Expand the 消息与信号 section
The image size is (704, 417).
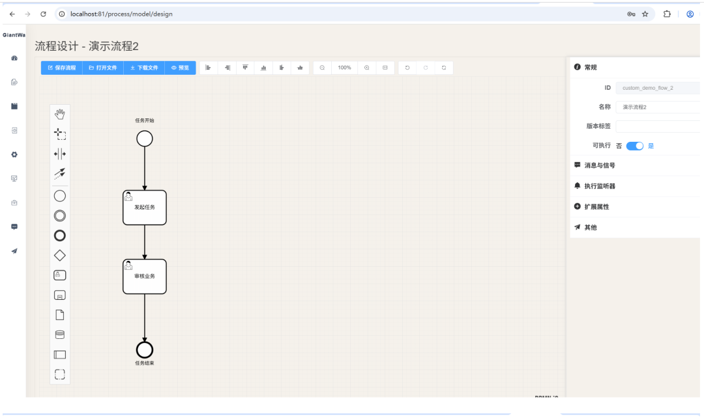(635, 165)
